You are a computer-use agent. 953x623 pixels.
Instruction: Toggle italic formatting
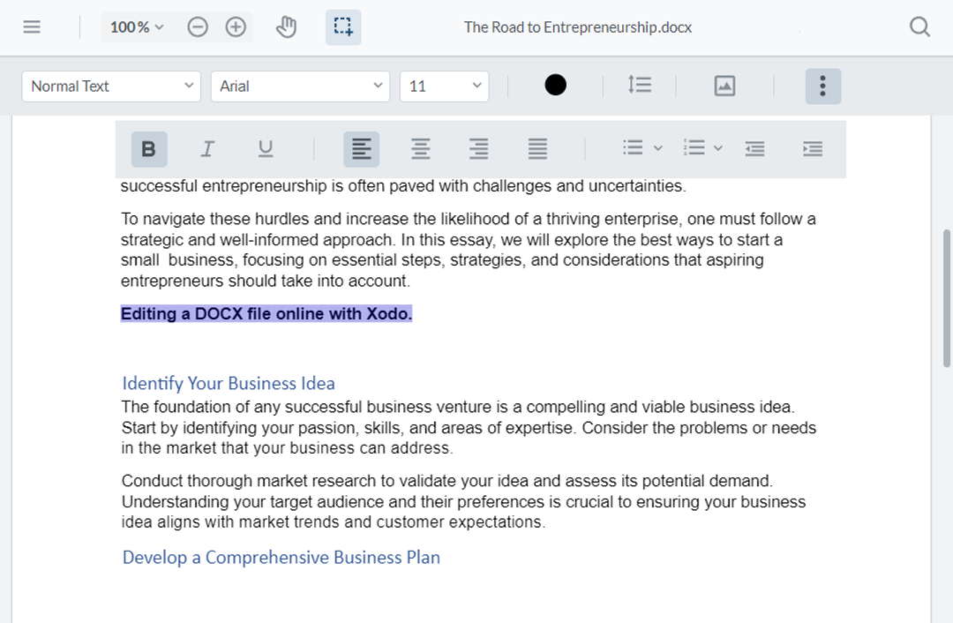click(207, 148)
